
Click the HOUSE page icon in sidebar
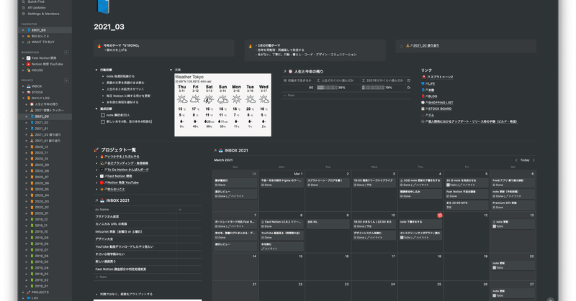tap(29, 70)
